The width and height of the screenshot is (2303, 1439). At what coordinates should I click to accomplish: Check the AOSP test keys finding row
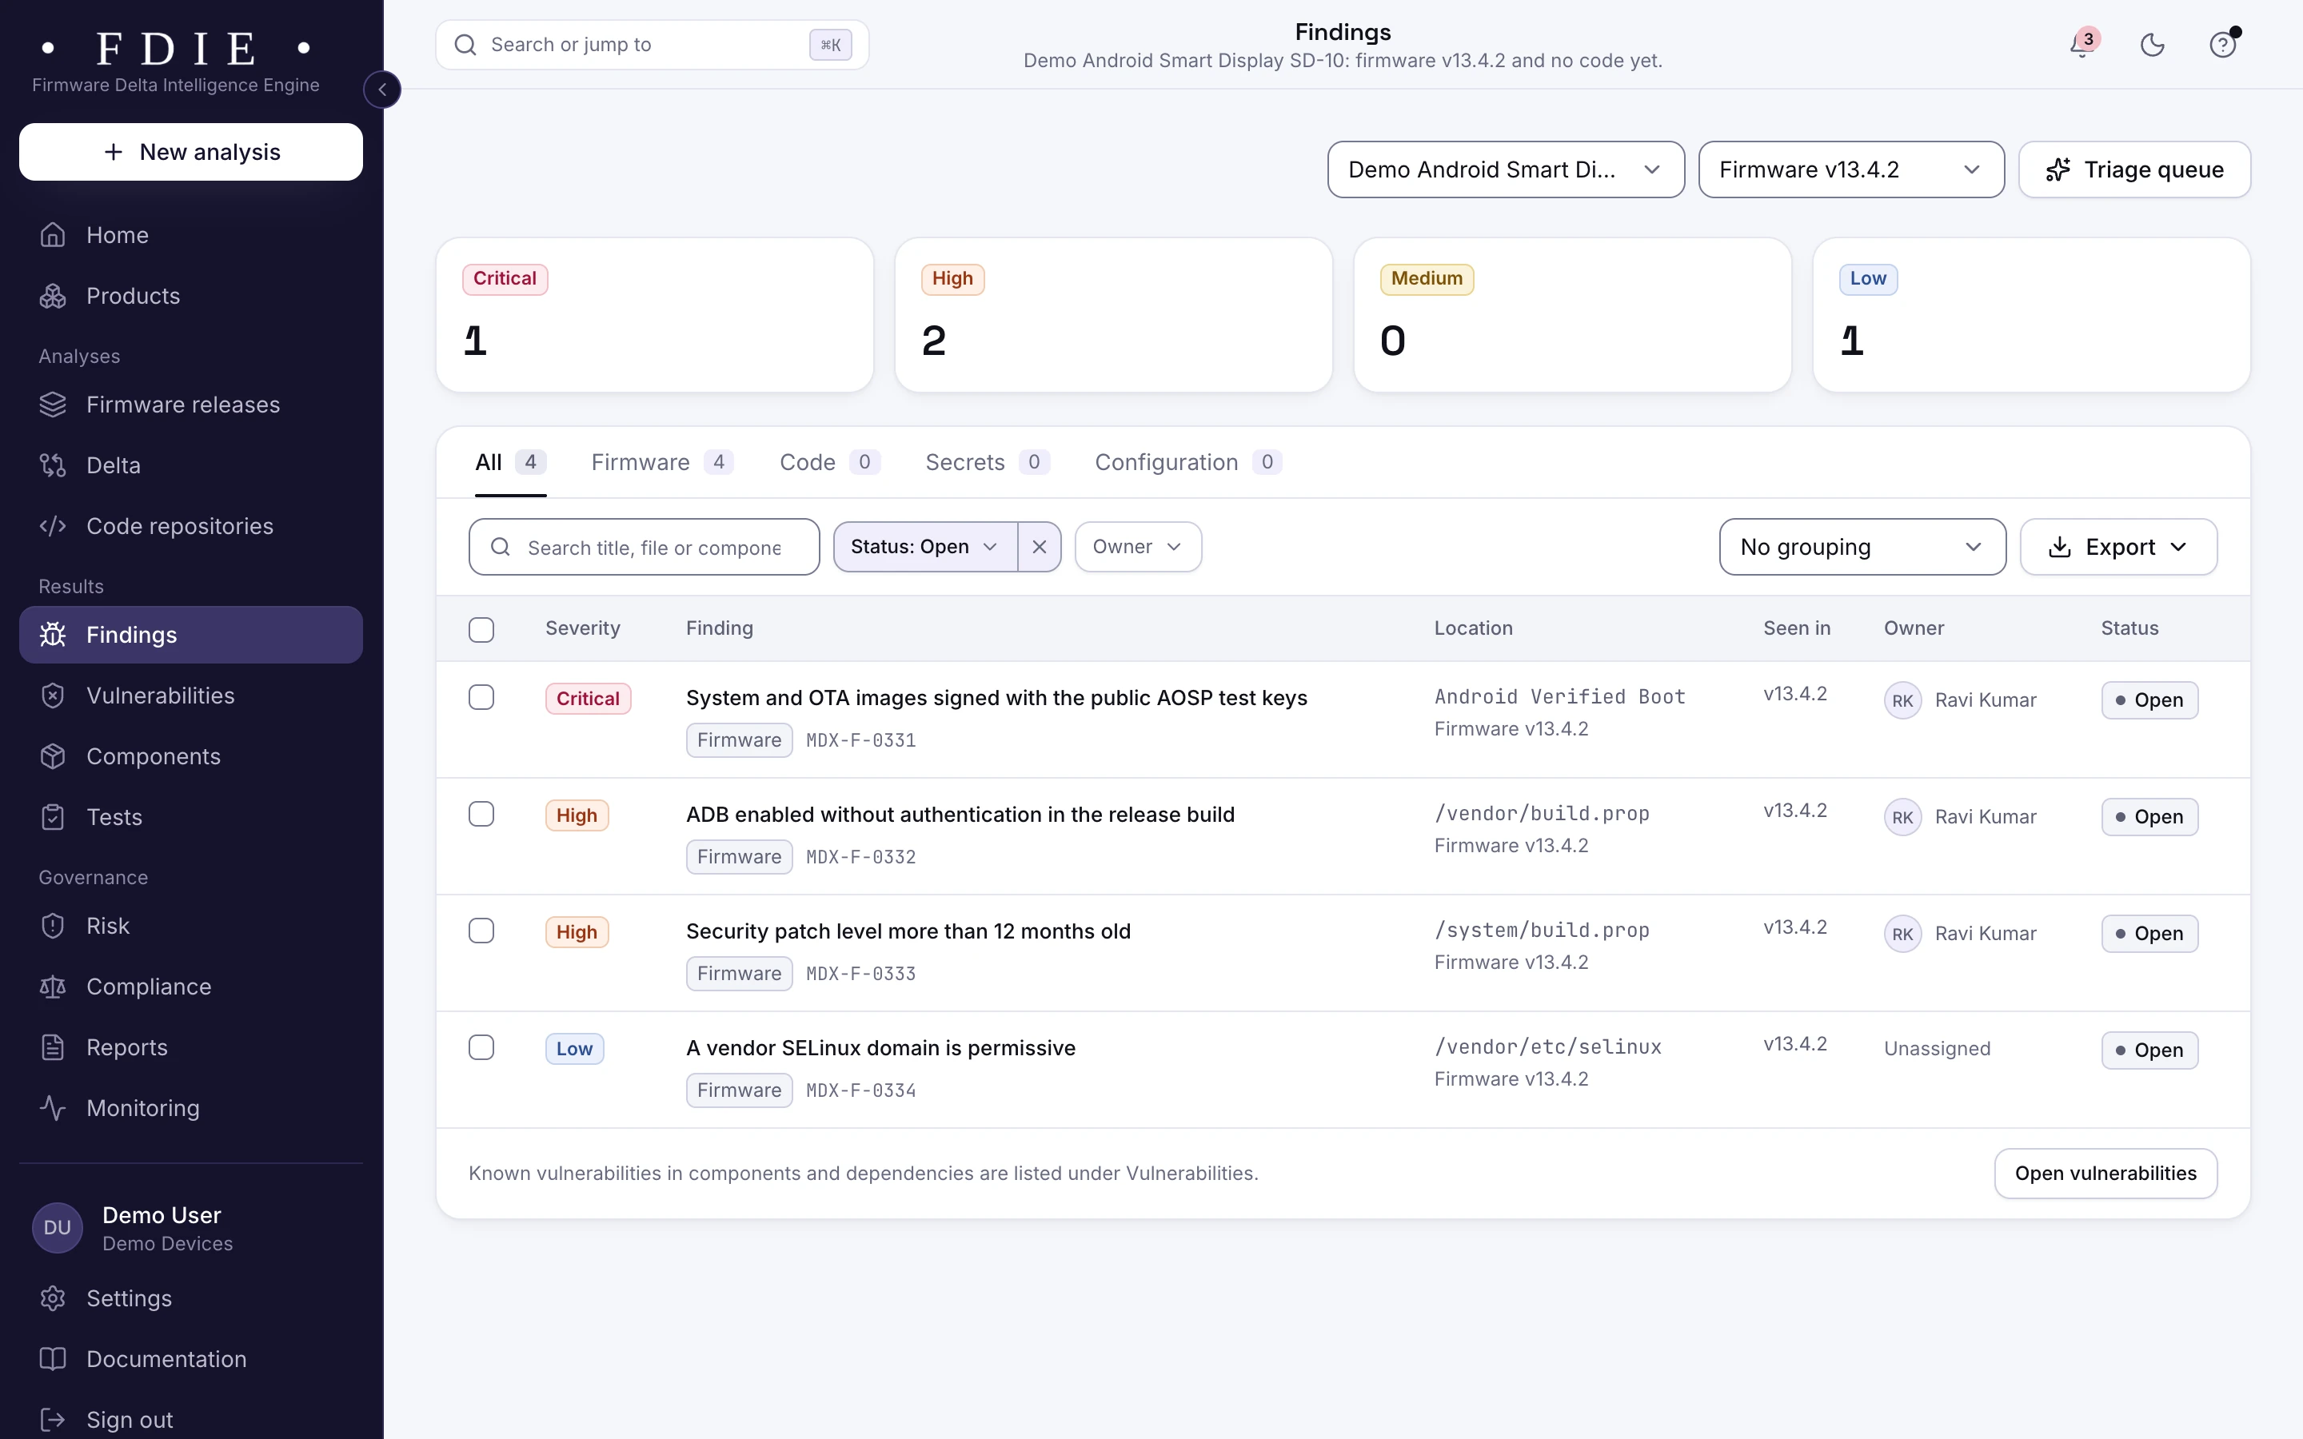(481, 698)
